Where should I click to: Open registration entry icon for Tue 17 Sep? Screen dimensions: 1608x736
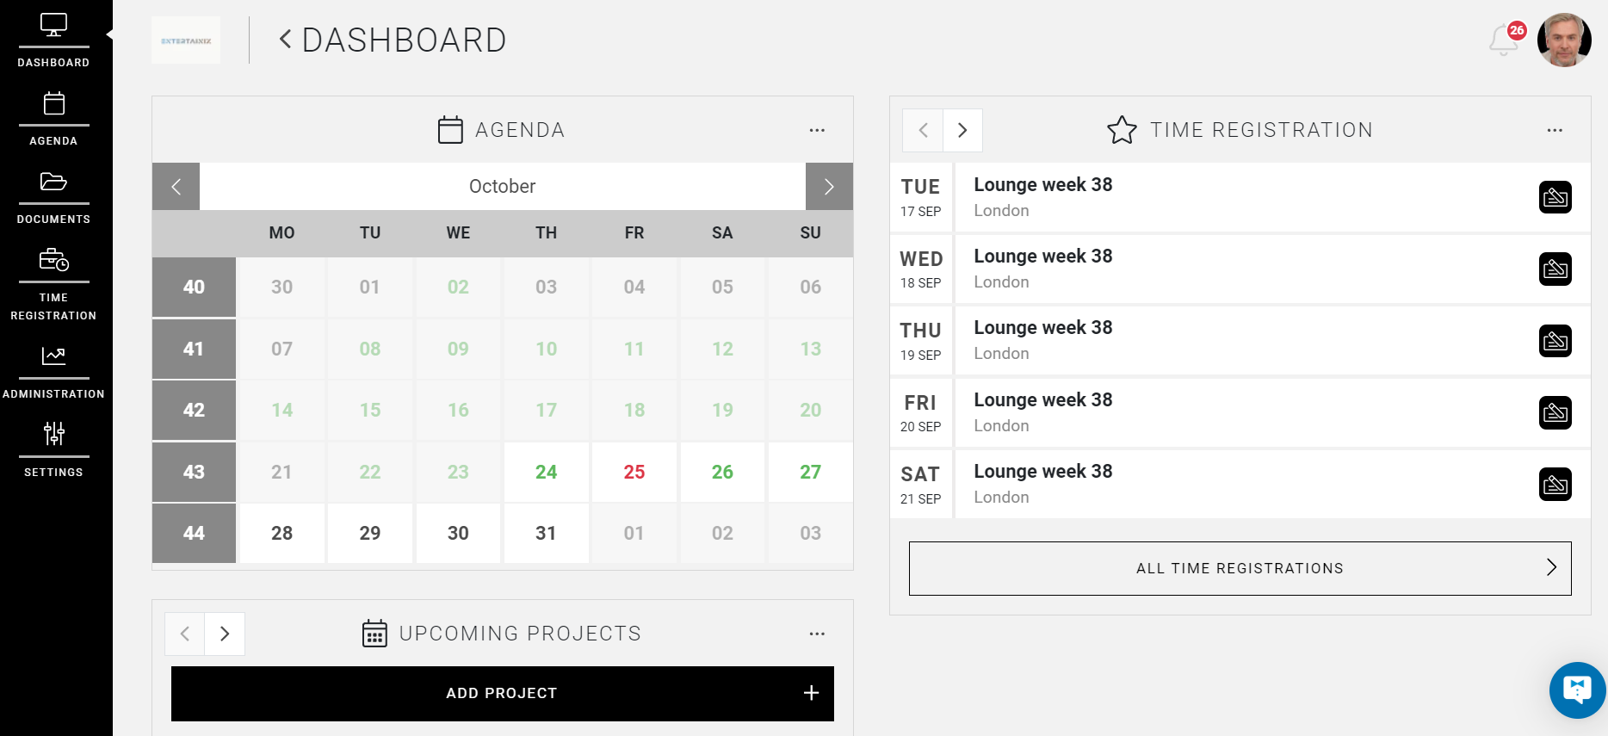coord(1555,197)
